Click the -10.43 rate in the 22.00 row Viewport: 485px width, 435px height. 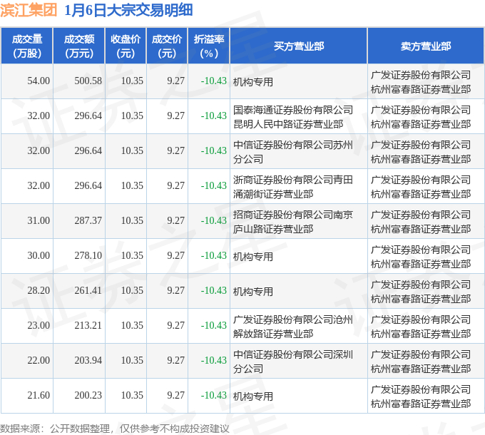point(214,361)
